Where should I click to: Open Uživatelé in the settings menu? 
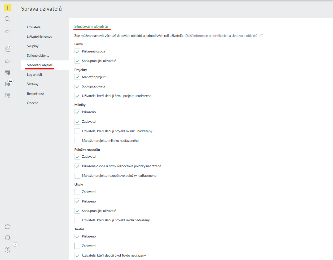pos(34,27)
